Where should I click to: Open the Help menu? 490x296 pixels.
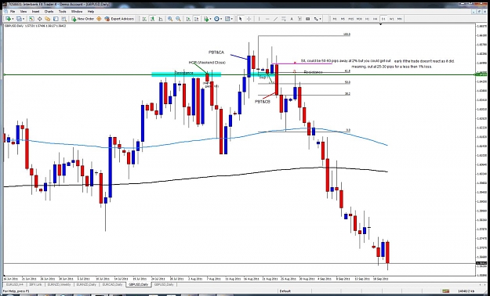pos(91,11)
